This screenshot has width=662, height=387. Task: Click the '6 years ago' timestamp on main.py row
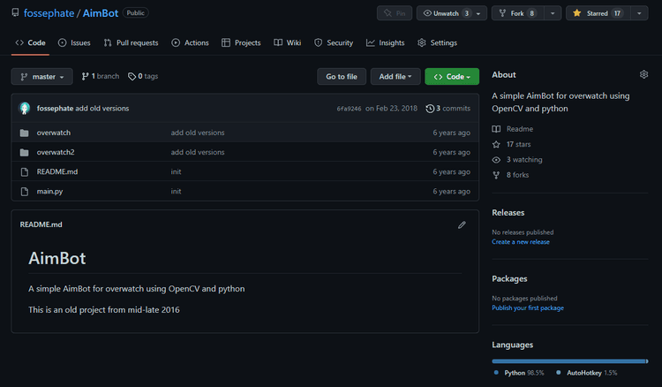(x=451, y=191)
